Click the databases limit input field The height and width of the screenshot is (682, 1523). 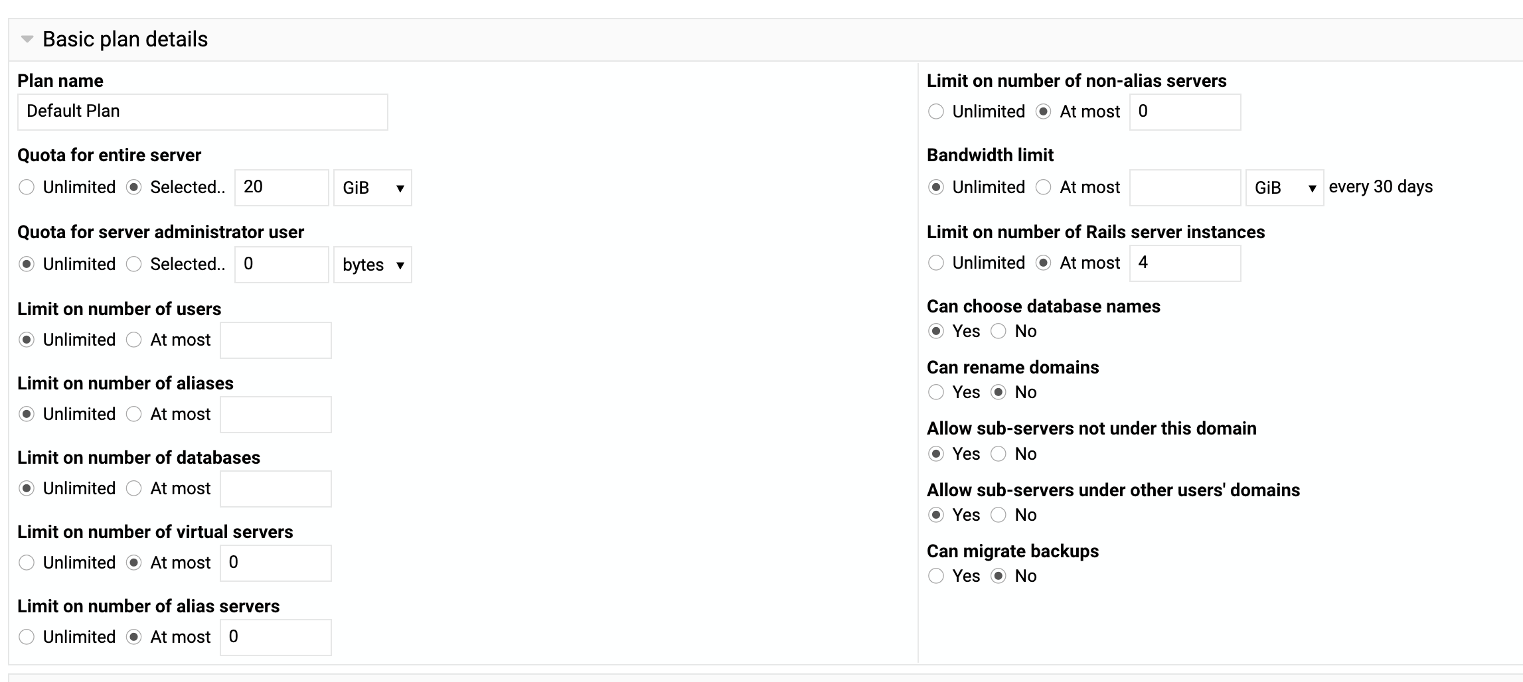276,489
